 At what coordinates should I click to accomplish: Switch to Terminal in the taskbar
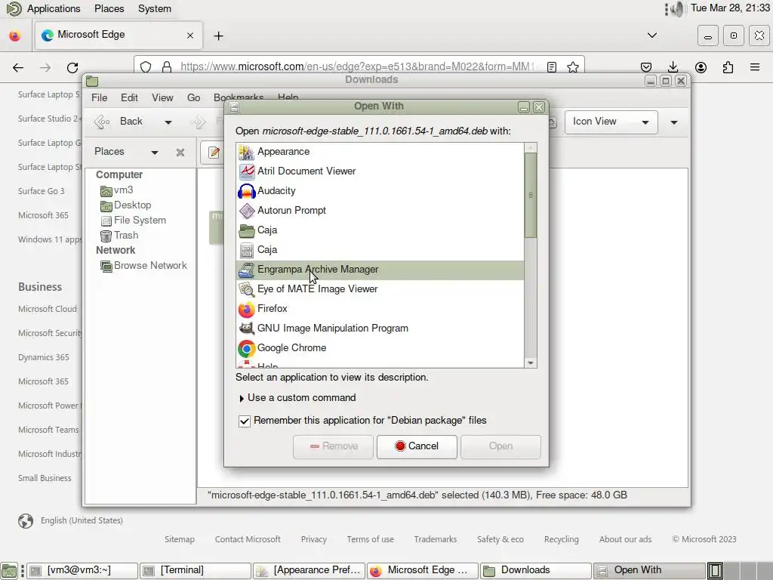pyautogui.click(x=196, y=571)
